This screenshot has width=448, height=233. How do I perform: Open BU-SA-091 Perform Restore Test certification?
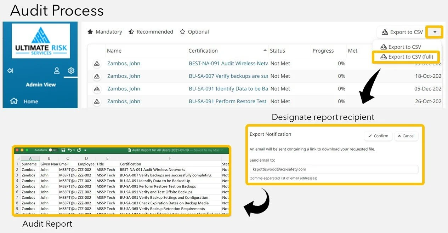(x=227, y=101)
